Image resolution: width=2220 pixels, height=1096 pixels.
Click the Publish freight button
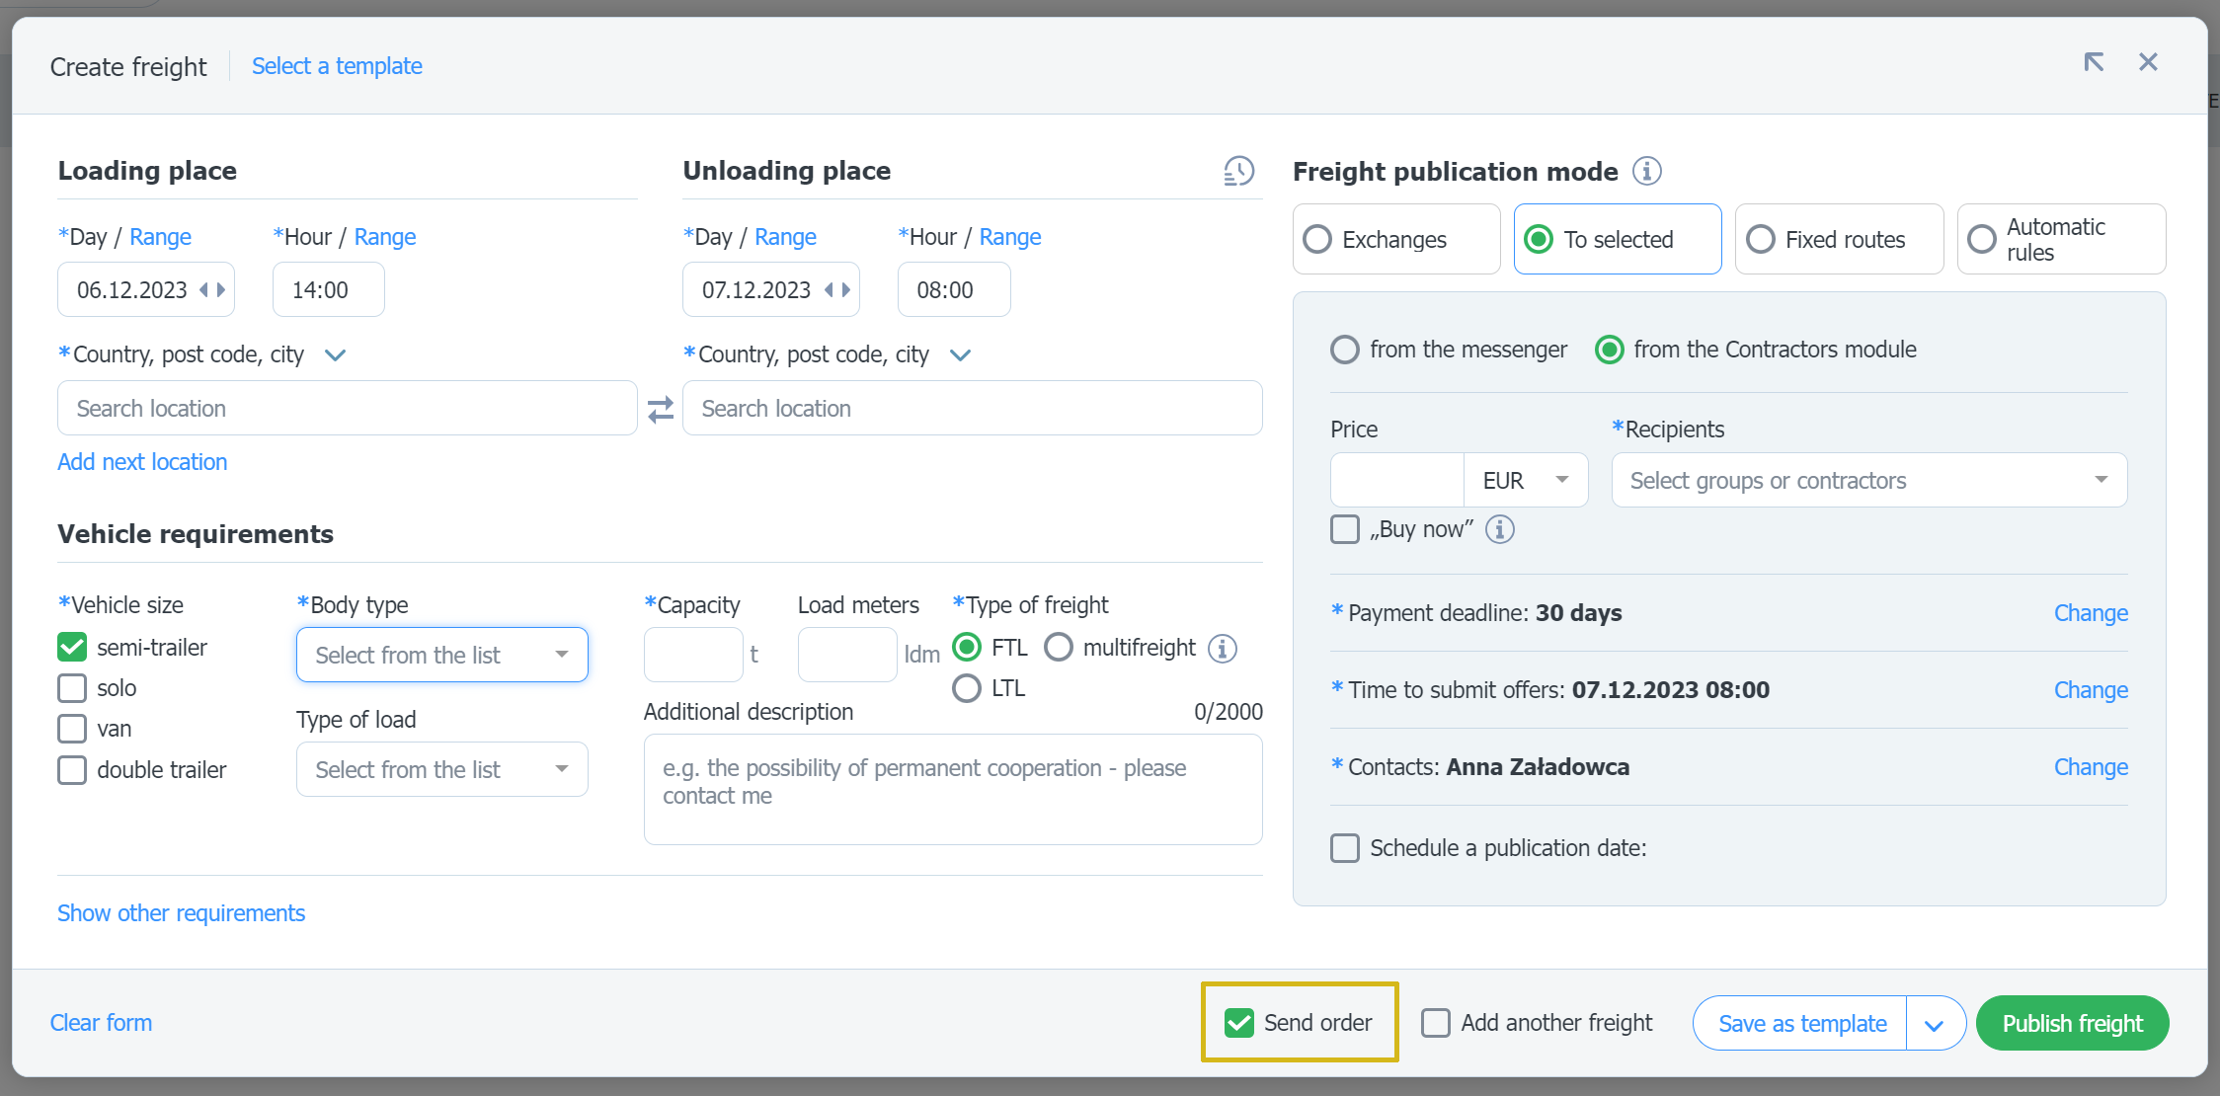point(2072,1024)
